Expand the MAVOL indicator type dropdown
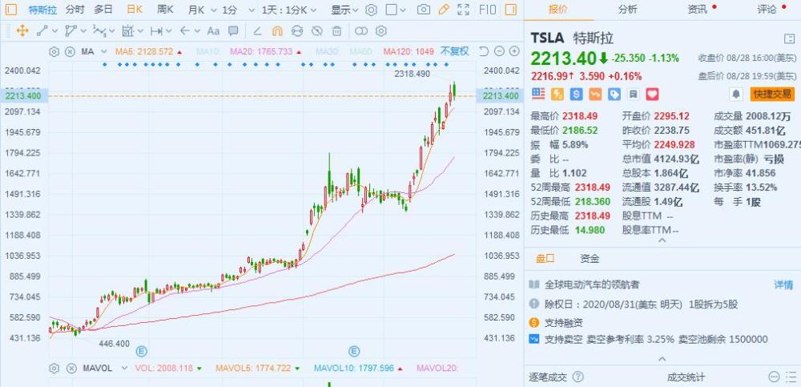Screen dimensions: 801x387 (124, 368)
